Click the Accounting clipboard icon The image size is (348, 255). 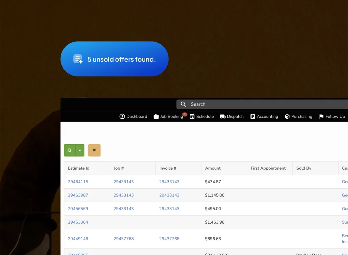click(253, 116)
